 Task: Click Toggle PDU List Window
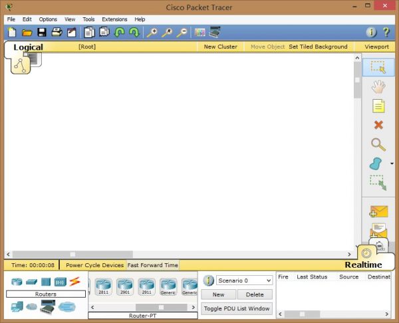[x=237, y=308]
